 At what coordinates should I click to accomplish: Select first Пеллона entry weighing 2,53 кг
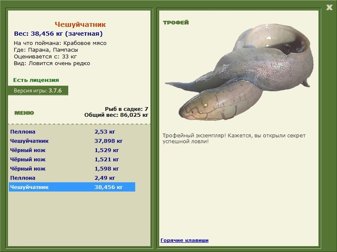[x=72, y=131]
